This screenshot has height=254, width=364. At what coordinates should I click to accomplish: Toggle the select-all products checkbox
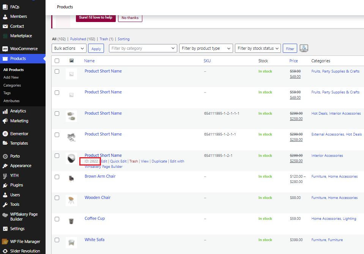coord(57,61)
